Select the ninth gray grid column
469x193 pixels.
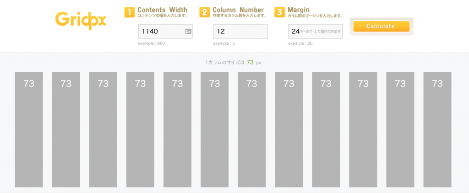[x=326, y=129]
